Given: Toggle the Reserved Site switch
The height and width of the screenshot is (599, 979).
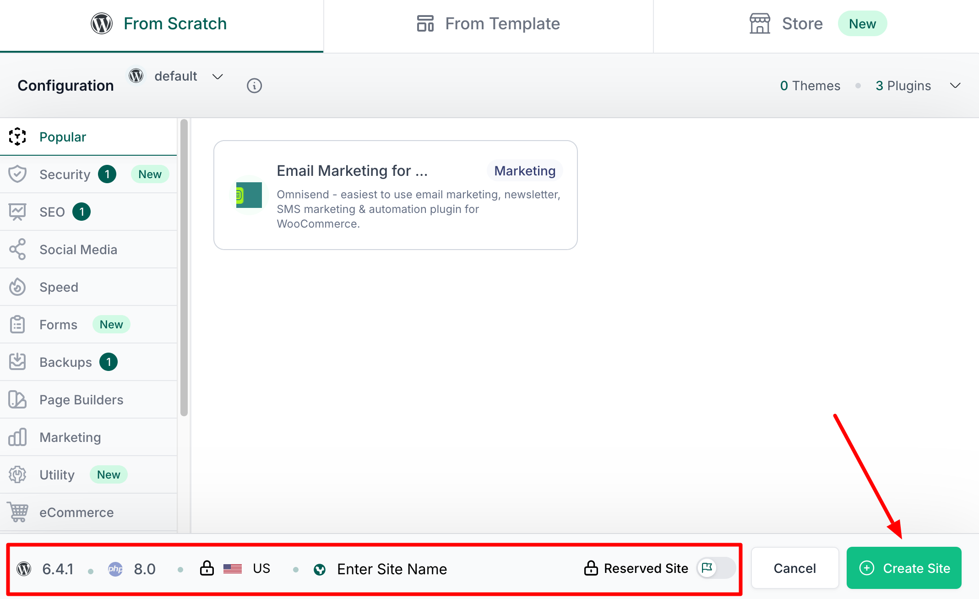Looking at the screenshot, I should 716,568.
